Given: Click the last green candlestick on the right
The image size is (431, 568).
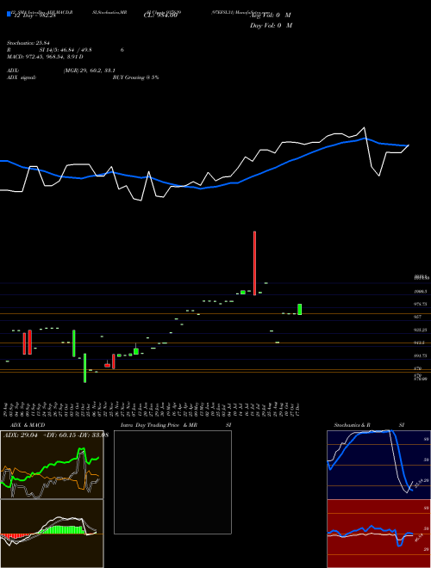Looking at the screenshot, I should 300,309.
